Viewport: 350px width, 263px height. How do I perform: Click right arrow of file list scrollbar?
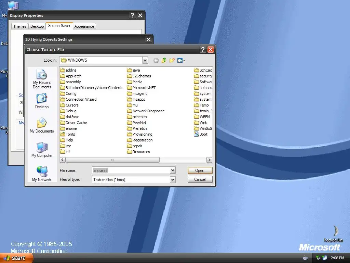209,160
